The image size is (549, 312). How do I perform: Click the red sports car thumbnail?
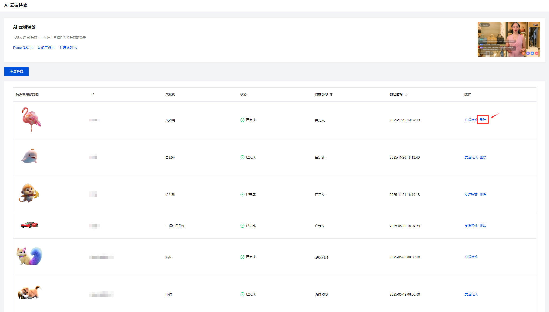point(29,225)
